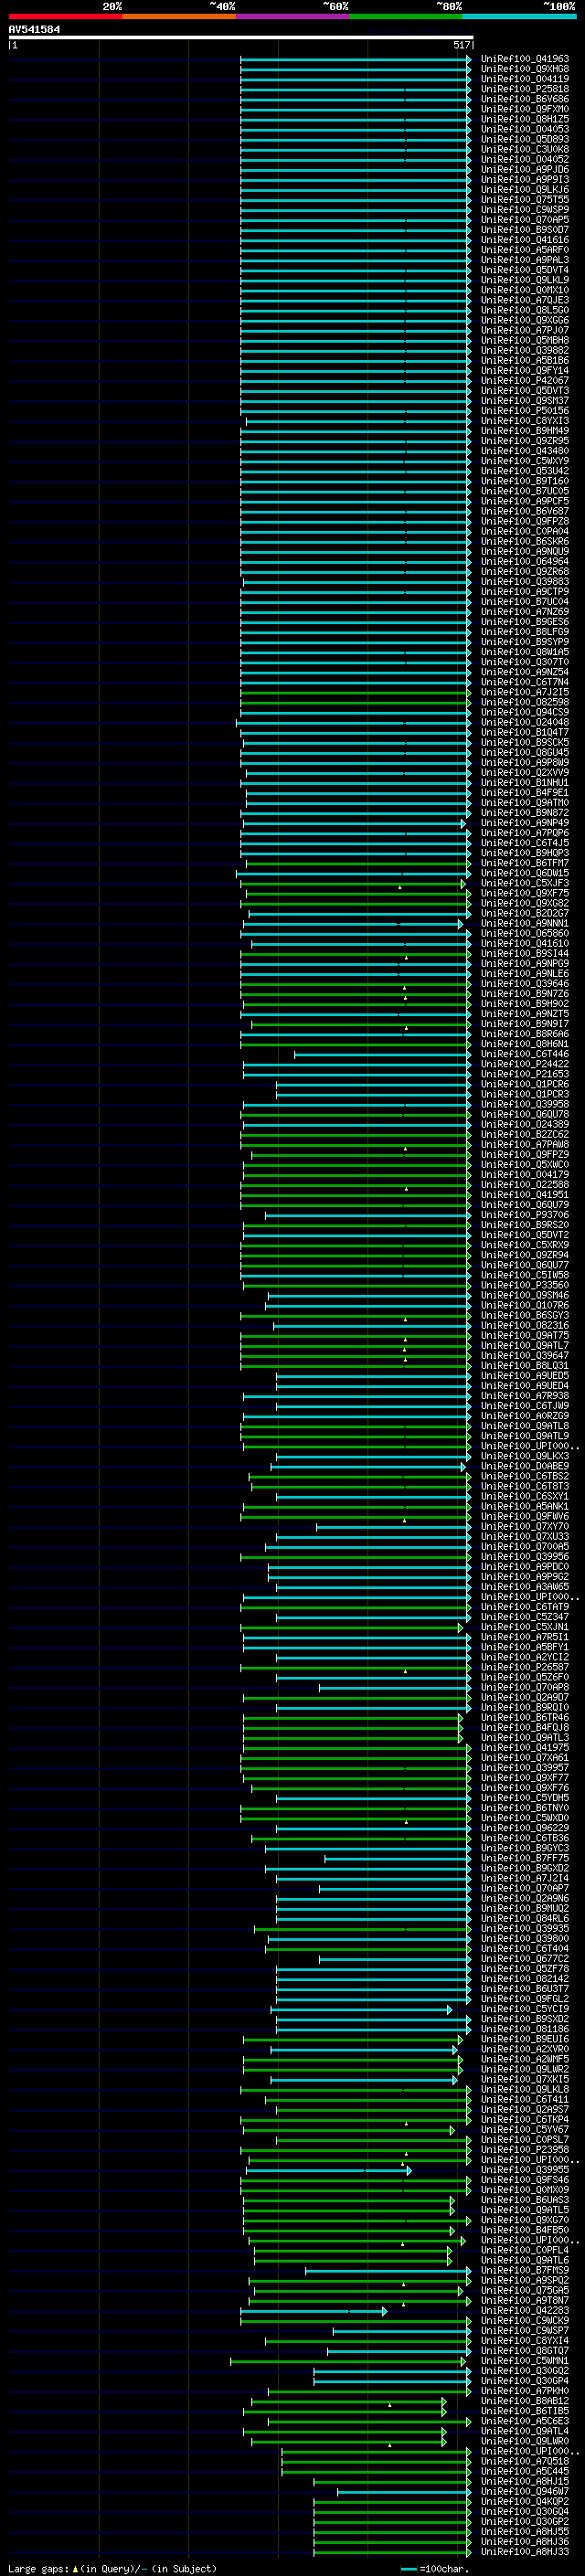
Task: Click the cyan ~100% identity legend bar
Action: (519, 16)
